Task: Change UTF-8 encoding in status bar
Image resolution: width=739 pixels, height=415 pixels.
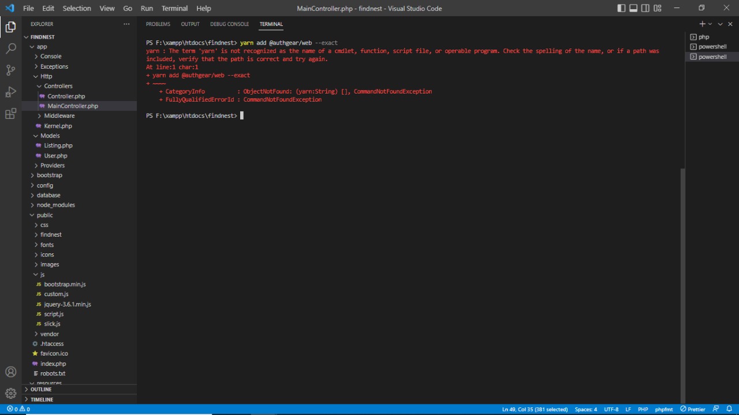Action: [611, 409]
